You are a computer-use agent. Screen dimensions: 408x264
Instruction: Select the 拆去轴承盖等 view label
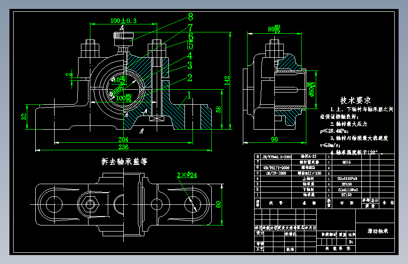(124, 162)
